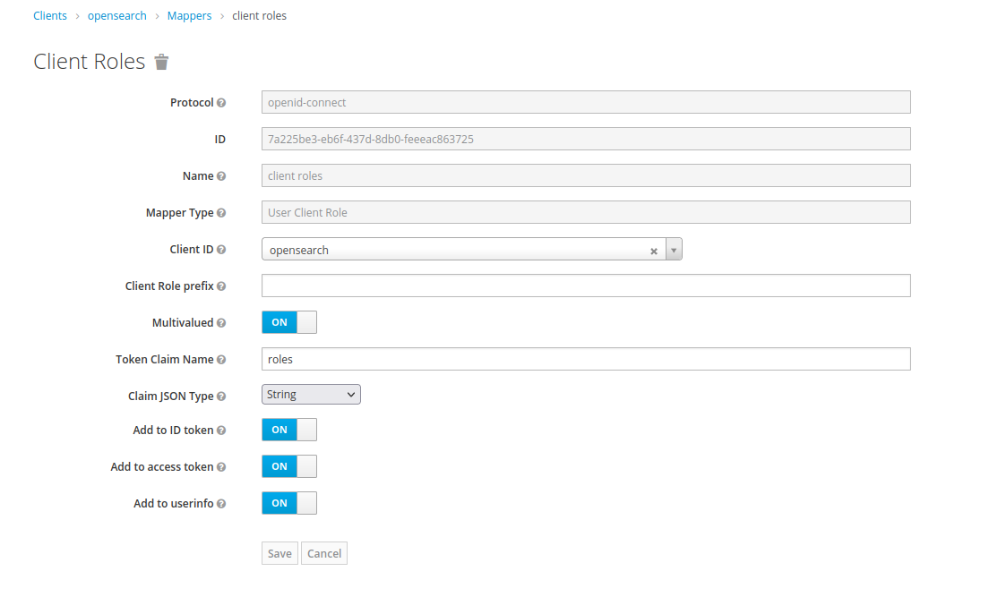Save the mapper settings

click(279, 553)
